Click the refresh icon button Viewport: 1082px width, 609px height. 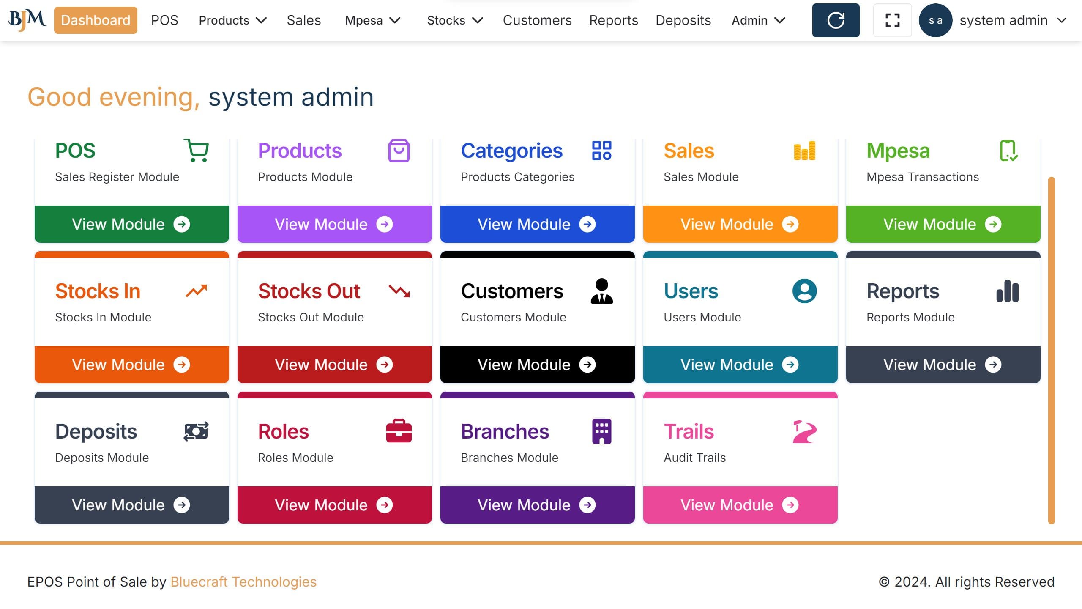[x=836, y=20]
